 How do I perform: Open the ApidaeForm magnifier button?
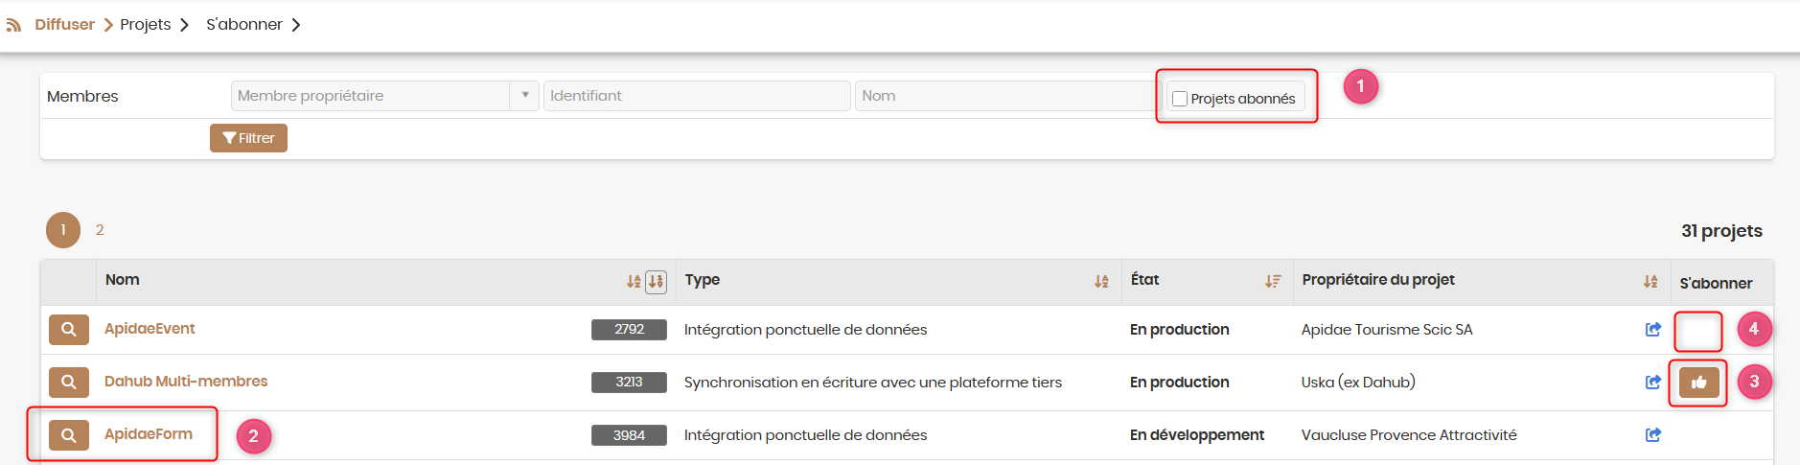coord(69,435)
